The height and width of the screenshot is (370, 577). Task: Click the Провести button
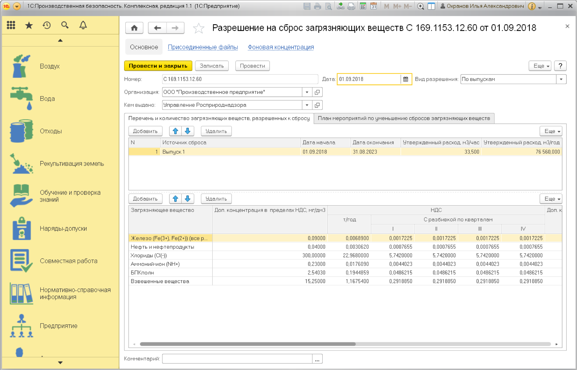[253, 66]
